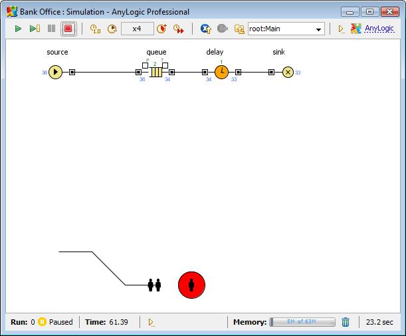Click status bar's yellow triangle icon
This screenshot has height=336, width=406.
pyautogui.click(x=152, y=322)
